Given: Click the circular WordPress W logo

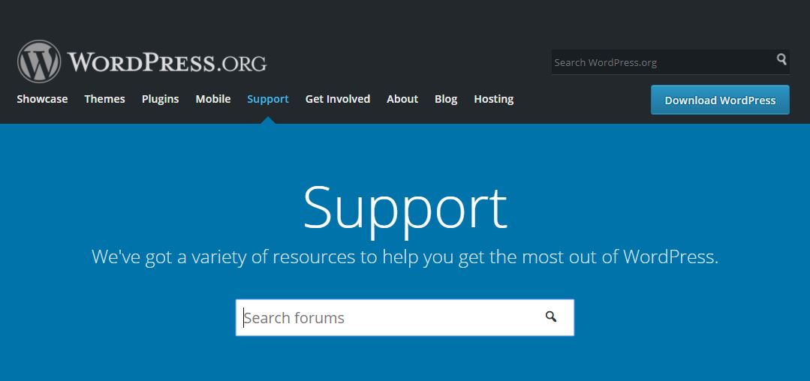Looking at the screenshot, I should coord(39,61).
